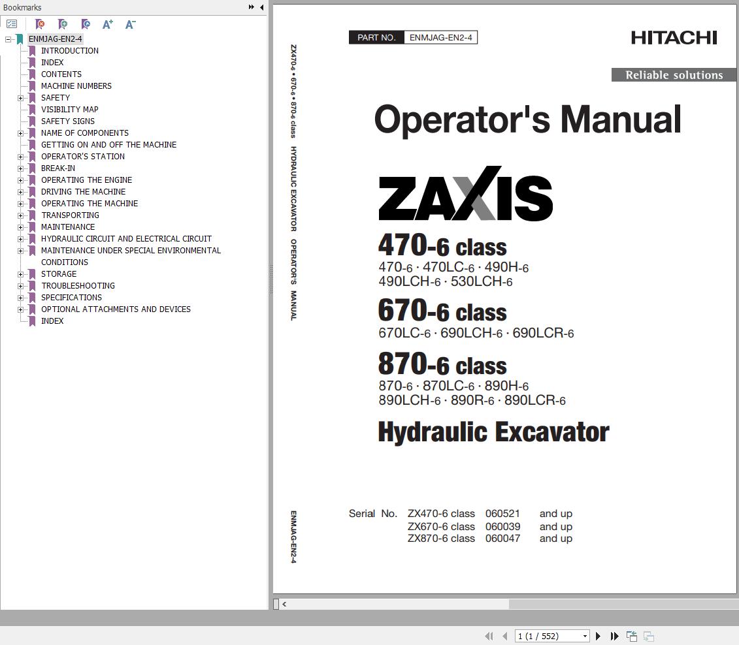Open the SAFETY SIGNS bookmark
The height and width of the screenshot is (645, 739).
[x=67, y=121]
